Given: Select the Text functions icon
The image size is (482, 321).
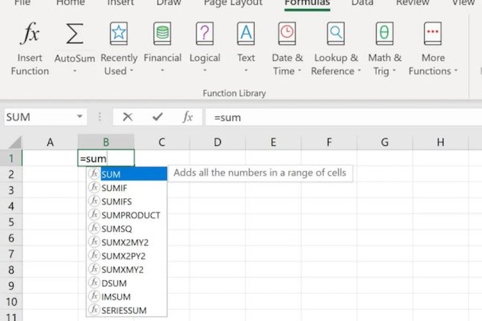Looking at the screenshot, I should coord(245,34).
